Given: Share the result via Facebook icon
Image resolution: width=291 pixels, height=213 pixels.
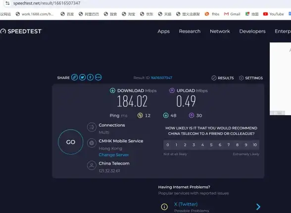Looking at the screenshot, I should 91,77.
